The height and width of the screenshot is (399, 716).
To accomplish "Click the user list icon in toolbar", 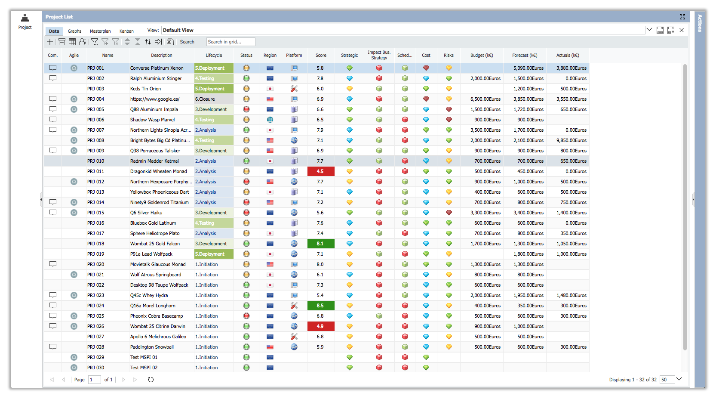I will [x=83, y=42].
